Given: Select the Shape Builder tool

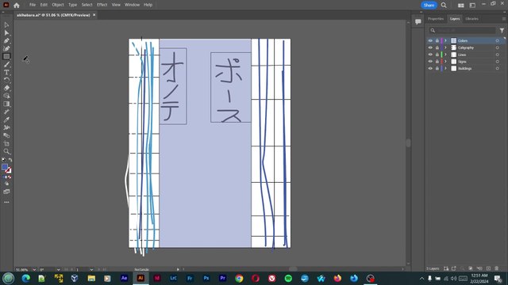Looking at the screenshot, I should [x=6, y=96].
